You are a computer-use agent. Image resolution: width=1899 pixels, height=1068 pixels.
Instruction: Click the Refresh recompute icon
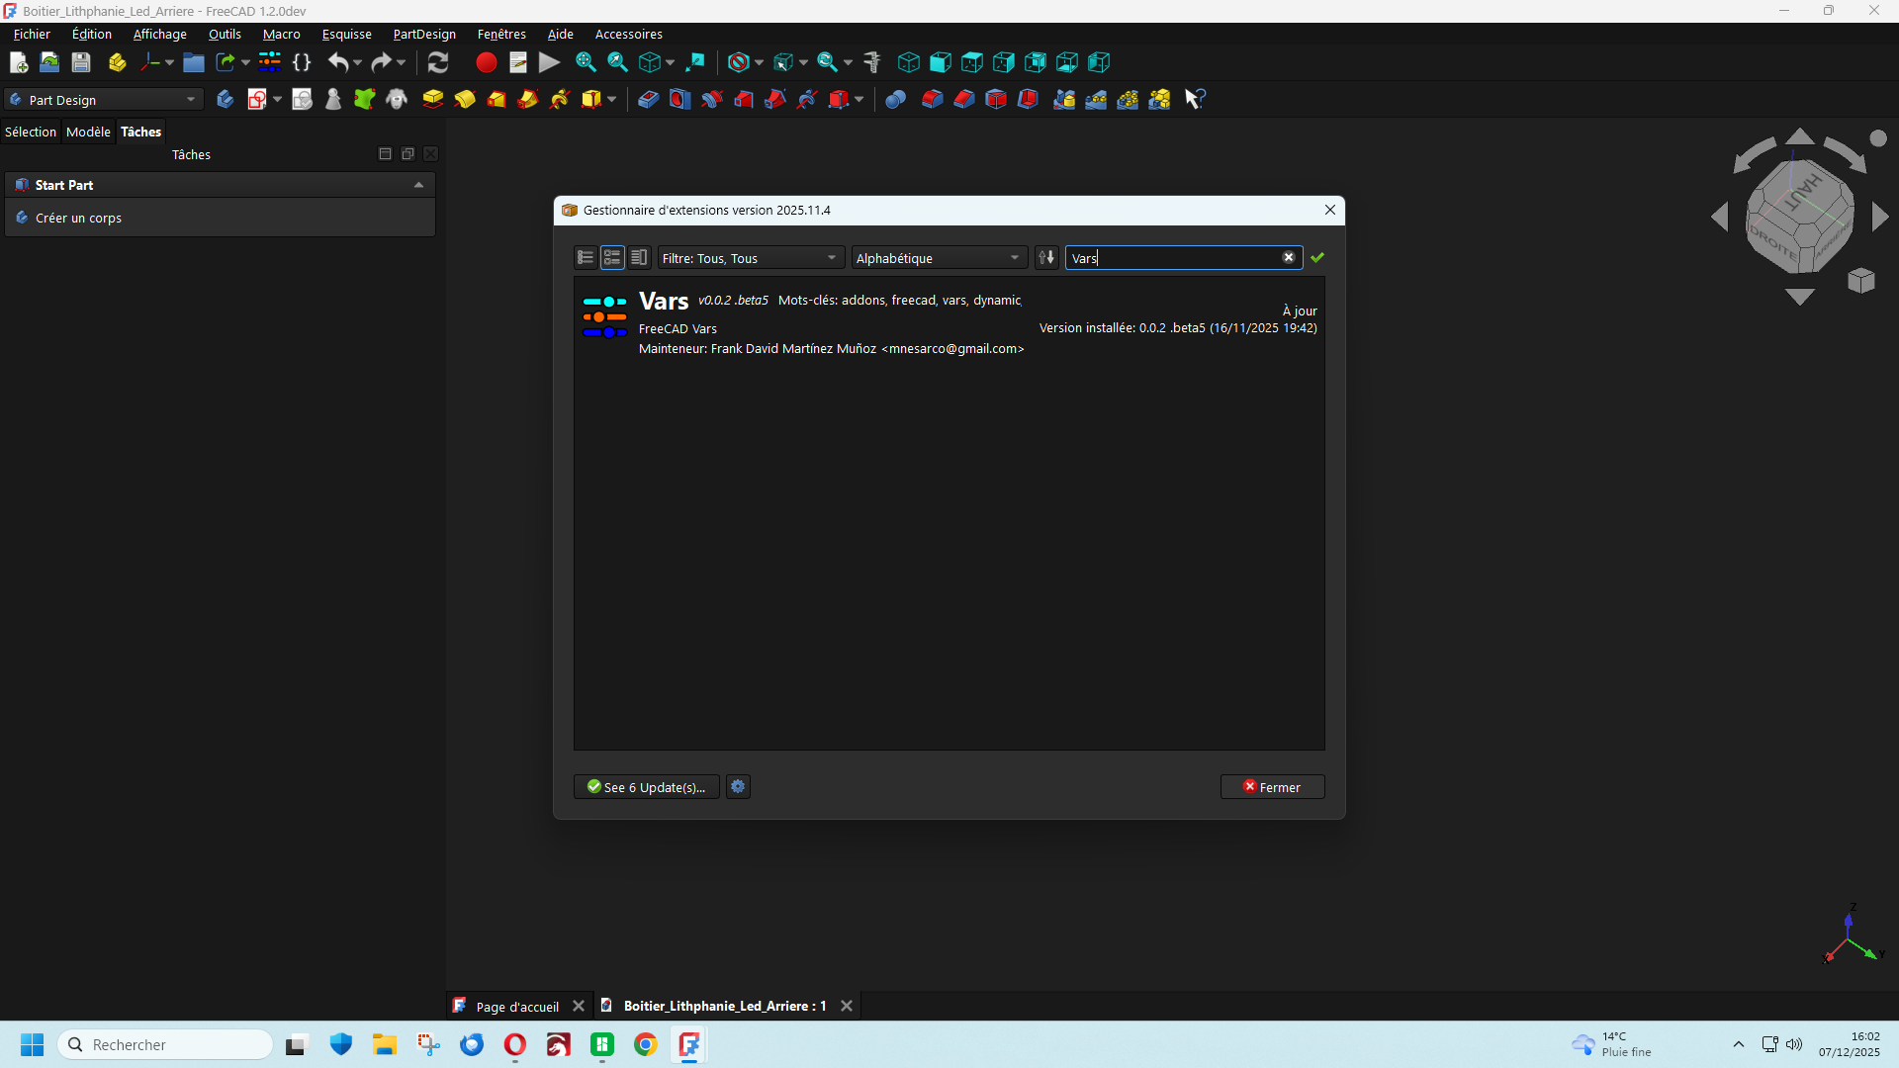pyautogui.click(x=438, y=62)
